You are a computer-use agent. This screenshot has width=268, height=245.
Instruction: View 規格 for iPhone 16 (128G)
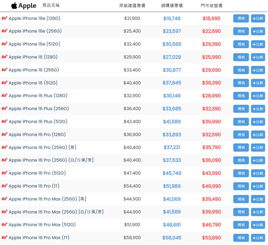[x=241, y=57]
